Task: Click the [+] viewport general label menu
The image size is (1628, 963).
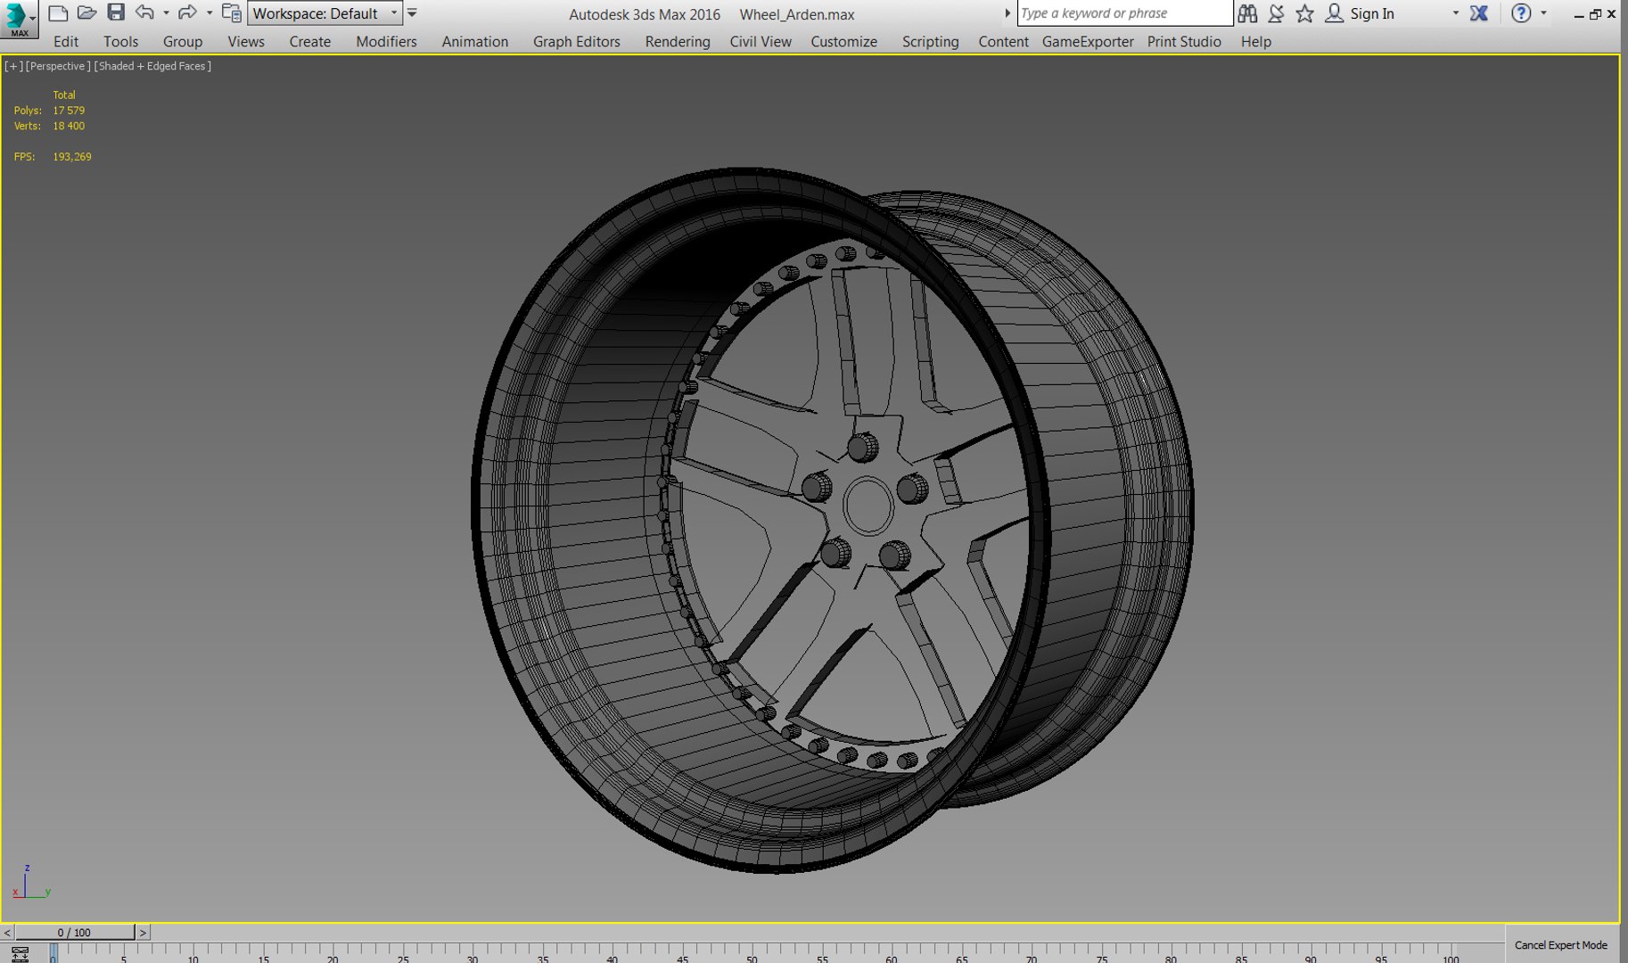Action: (x=13, y=66)
